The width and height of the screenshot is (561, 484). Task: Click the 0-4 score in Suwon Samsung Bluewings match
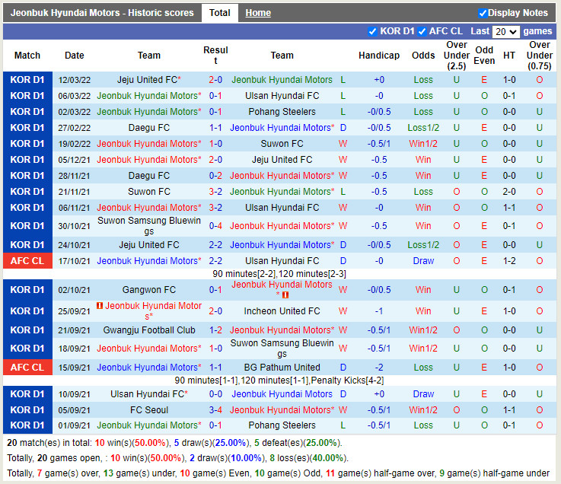[215, 226]
